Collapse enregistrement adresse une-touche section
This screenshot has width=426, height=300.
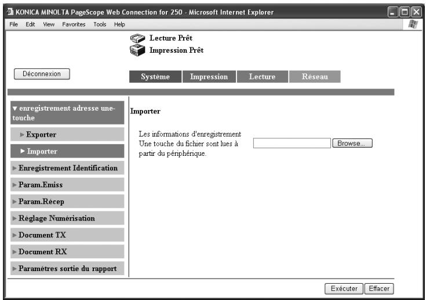click(67, 113)
